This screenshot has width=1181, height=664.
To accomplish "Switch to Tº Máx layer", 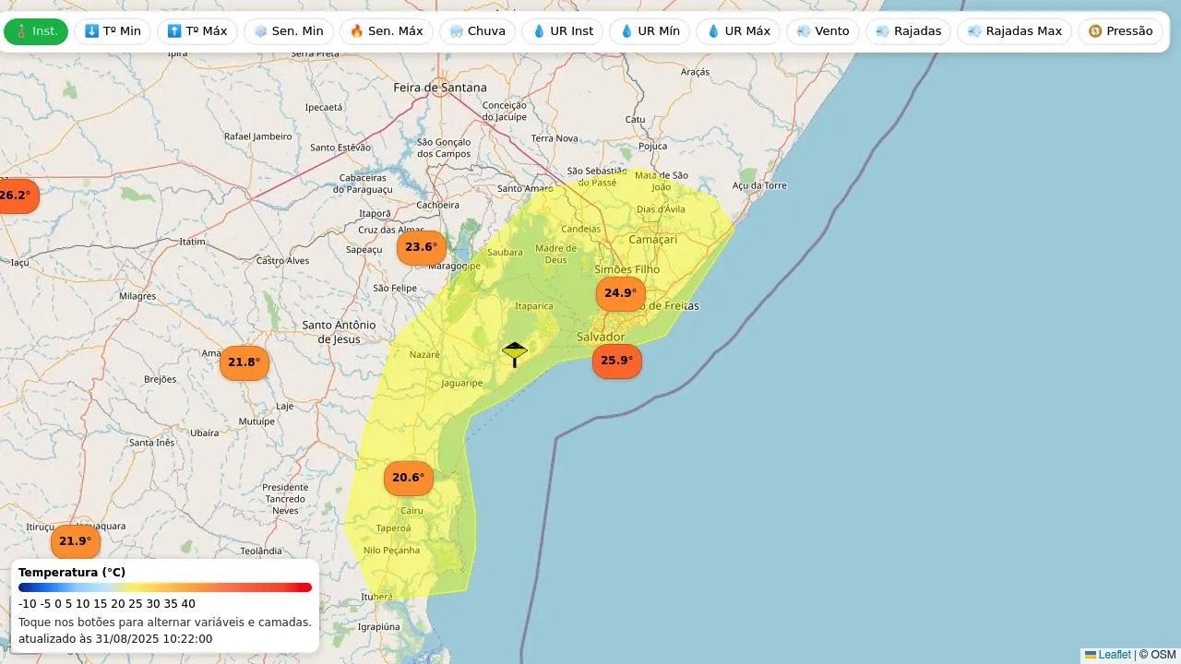I will pos(197,31).
